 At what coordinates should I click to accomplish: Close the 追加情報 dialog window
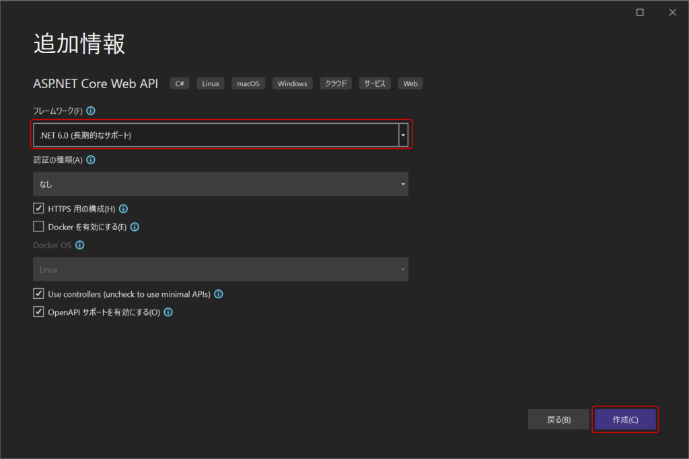point(673,12)
